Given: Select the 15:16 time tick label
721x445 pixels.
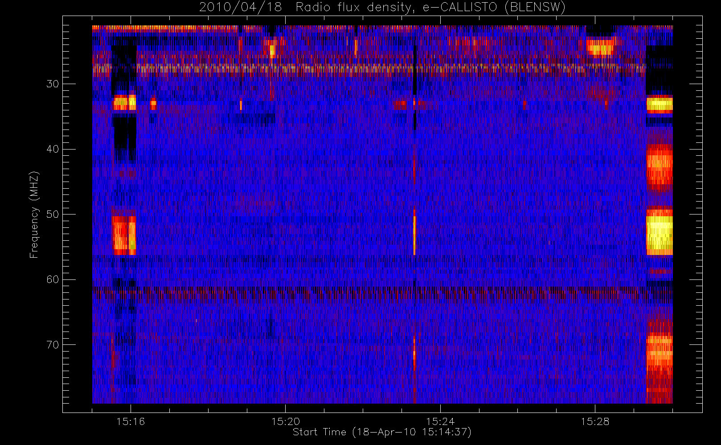Looking at the screenshot, I should (x=131, y=421).
